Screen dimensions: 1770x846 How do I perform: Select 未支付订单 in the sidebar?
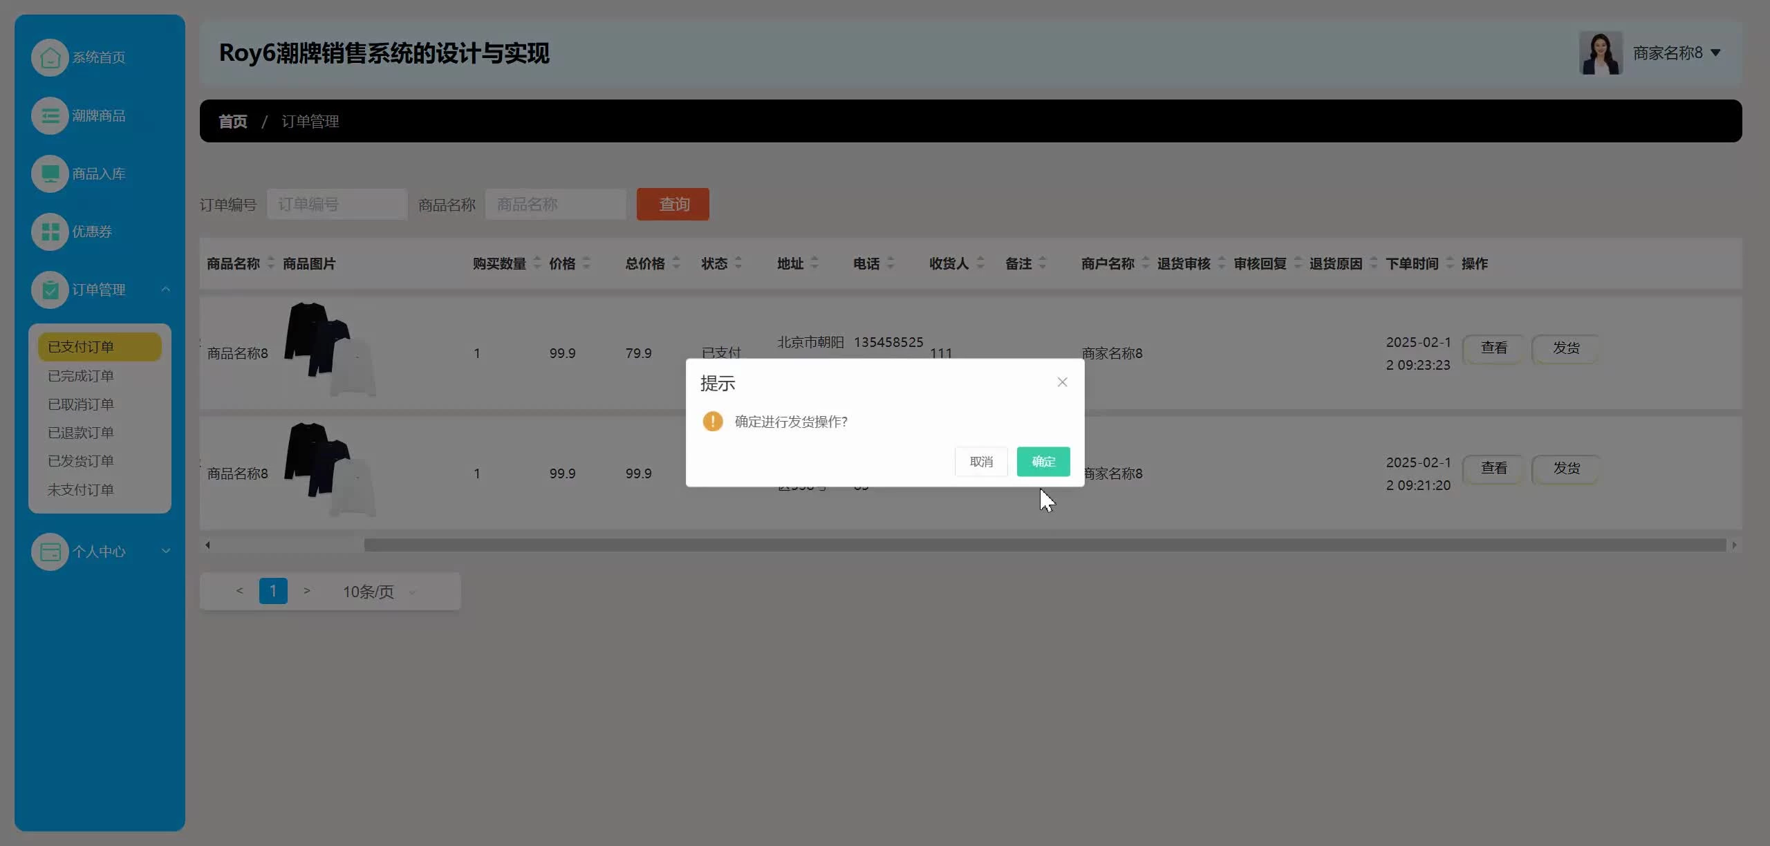81,490
